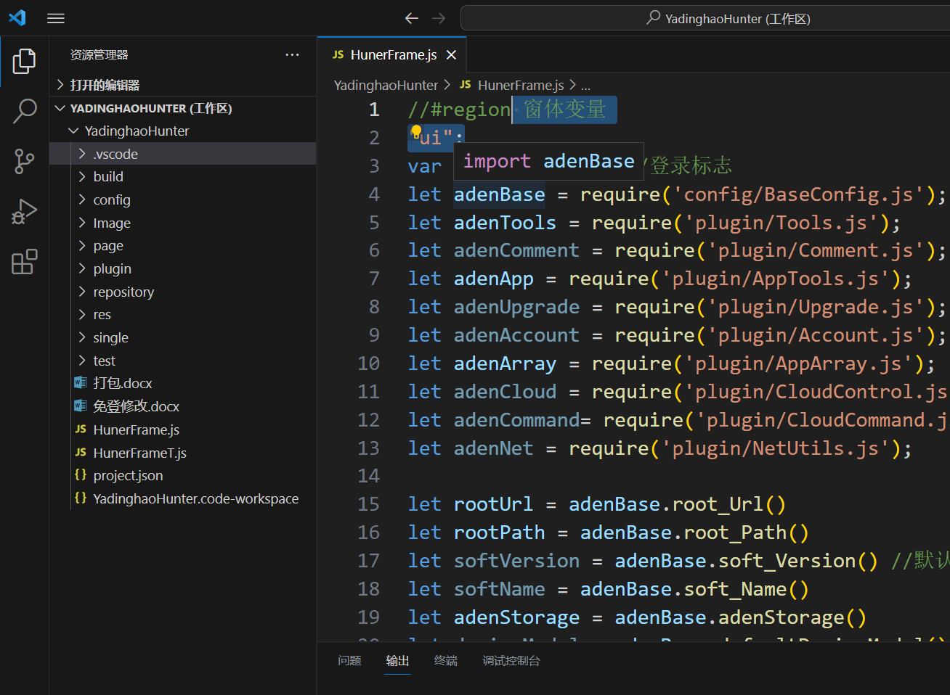Click softName variable on line 18
950x695 pixels.
499,589
